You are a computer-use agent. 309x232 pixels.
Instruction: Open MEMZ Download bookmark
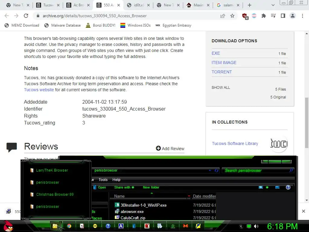pyautogui.click(x=22, y=25)
